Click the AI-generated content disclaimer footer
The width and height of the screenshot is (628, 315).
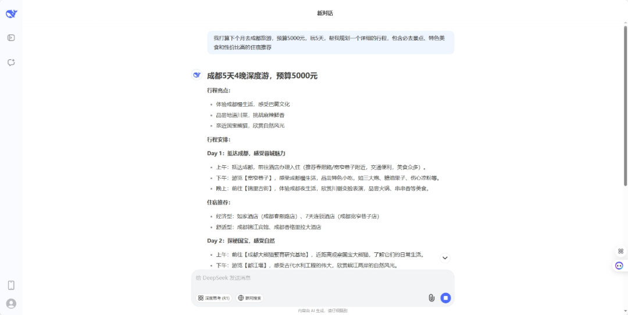322,310
